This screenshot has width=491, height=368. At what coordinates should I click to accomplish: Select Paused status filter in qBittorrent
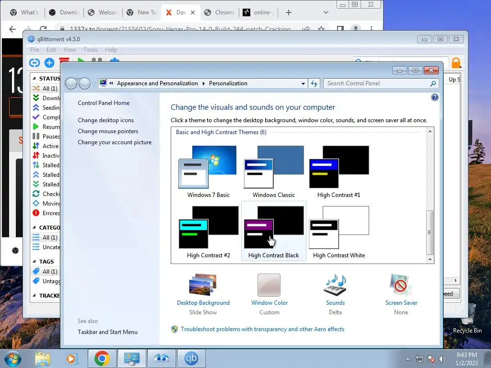(x=46, y=136)
